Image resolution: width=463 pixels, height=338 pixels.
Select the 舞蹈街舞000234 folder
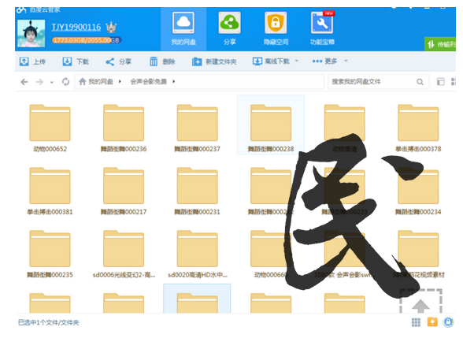[418, 191]
